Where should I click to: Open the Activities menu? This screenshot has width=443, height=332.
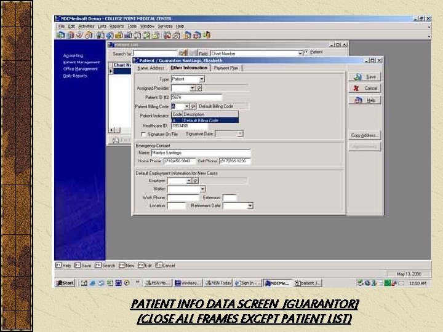[x=86, y=26]
